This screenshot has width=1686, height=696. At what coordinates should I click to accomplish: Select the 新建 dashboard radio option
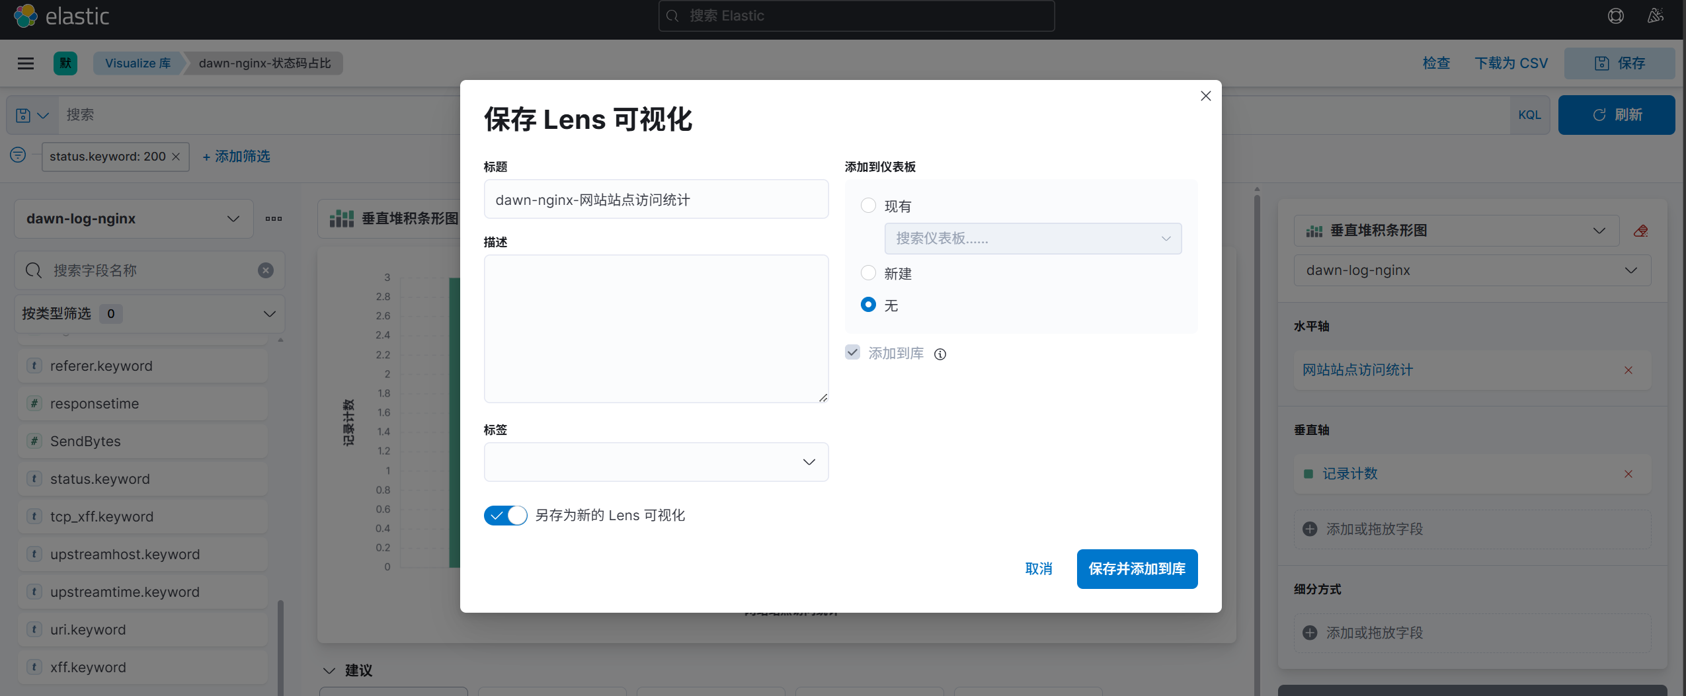(x=869, y=273)
